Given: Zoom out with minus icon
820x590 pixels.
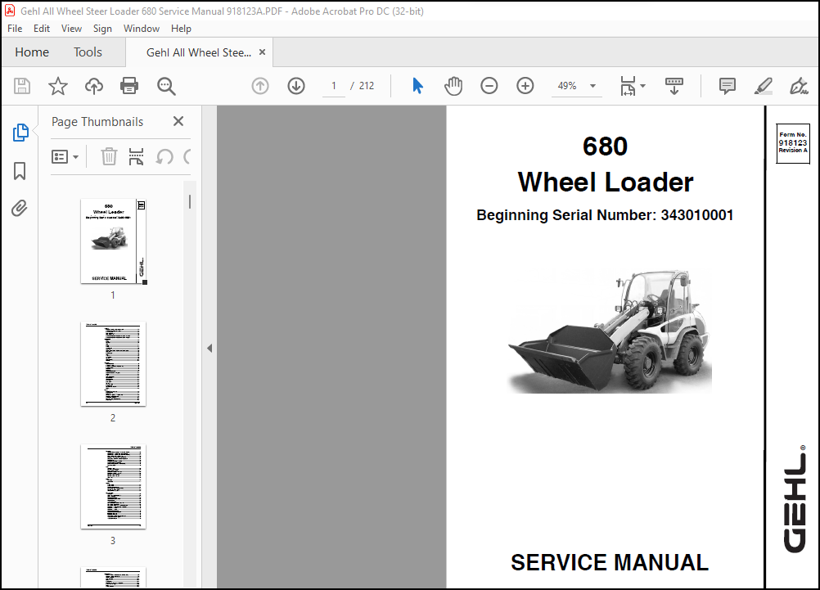Looking at the screenshot, I should 489,86.
